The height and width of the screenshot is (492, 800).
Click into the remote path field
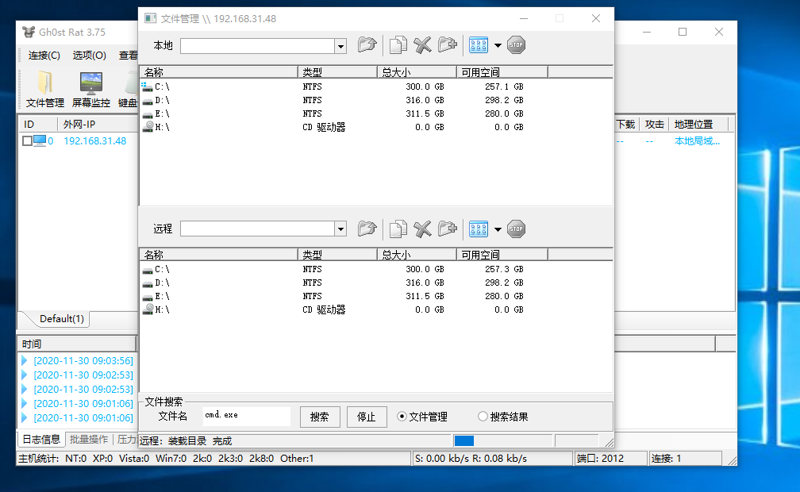click(258, 229)
